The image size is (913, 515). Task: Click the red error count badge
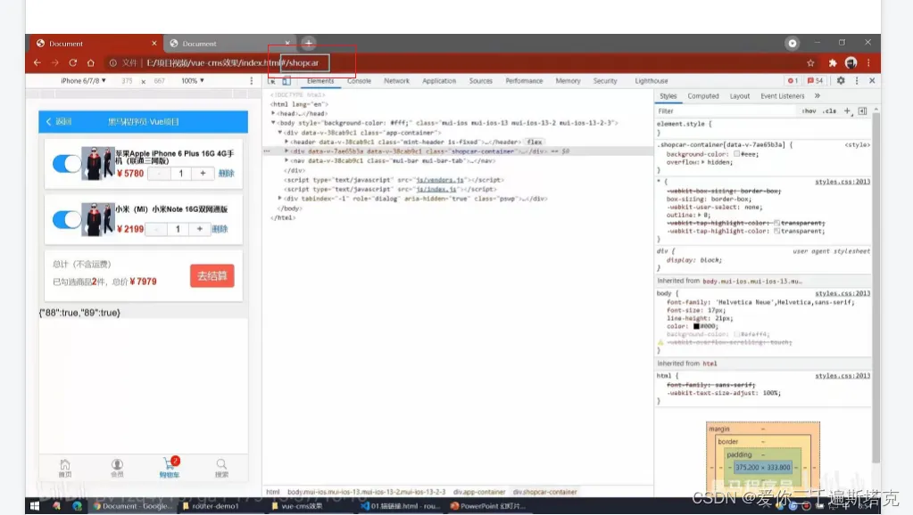tap(793, 81)
